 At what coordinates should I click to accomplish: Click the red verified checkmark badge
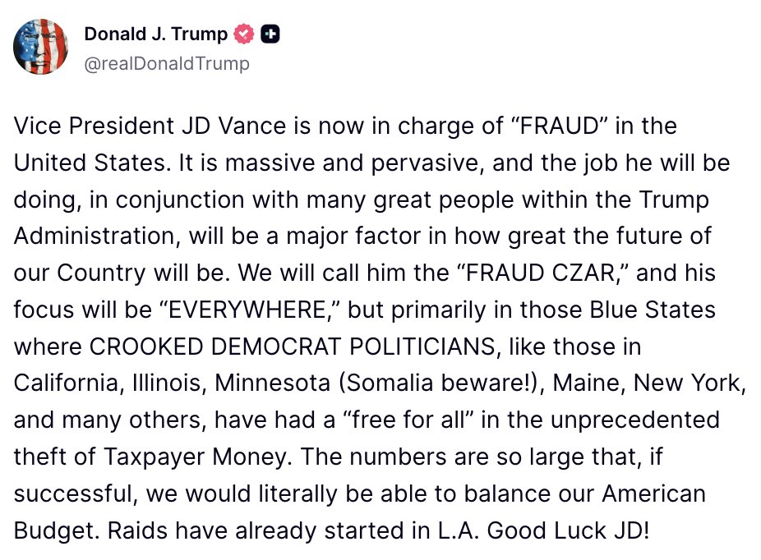(244, 34)
